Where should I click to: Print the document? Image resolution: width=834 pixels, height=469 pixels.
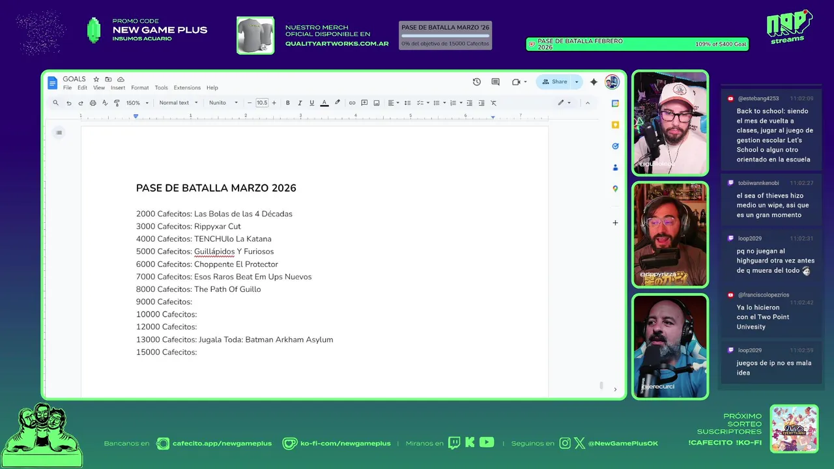(x=93, y=103)
